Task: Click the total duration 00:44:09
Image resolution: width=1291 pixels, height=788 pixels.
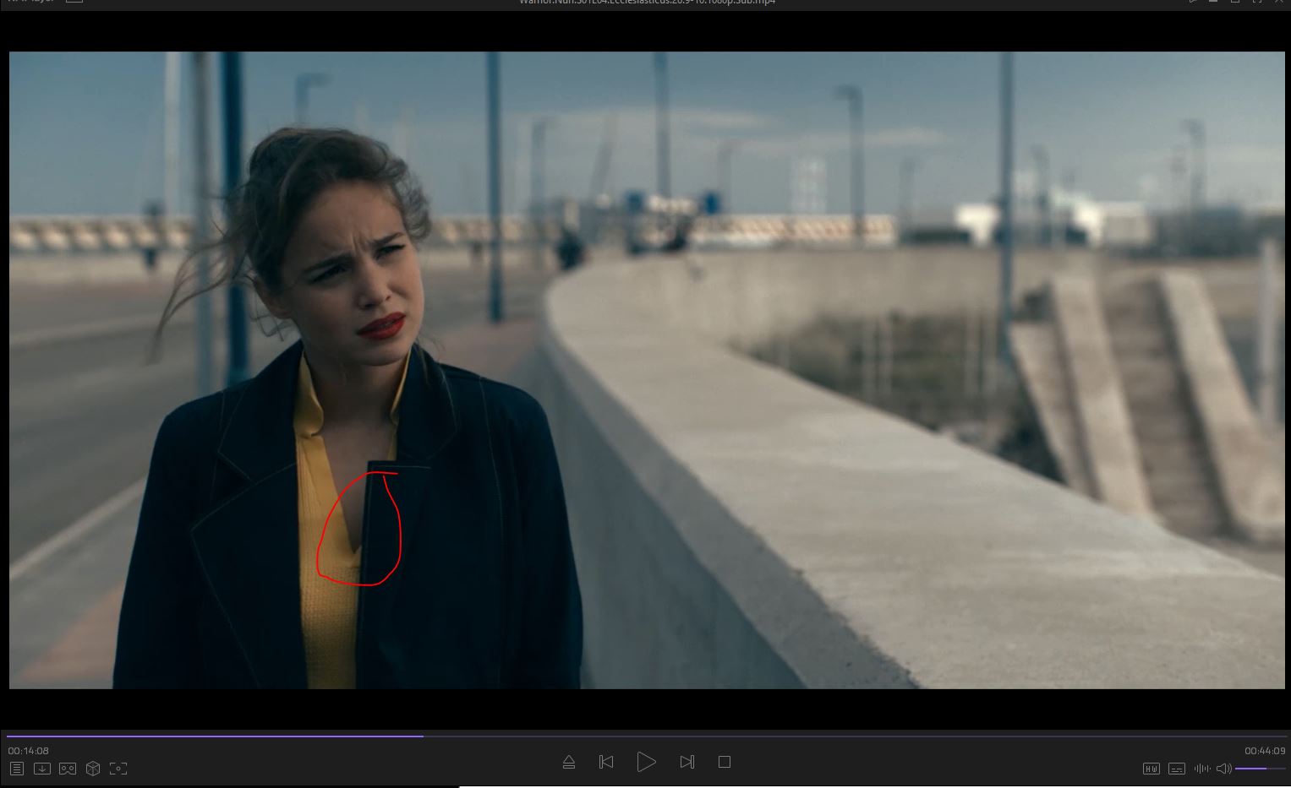Action: pos(1264,751)
